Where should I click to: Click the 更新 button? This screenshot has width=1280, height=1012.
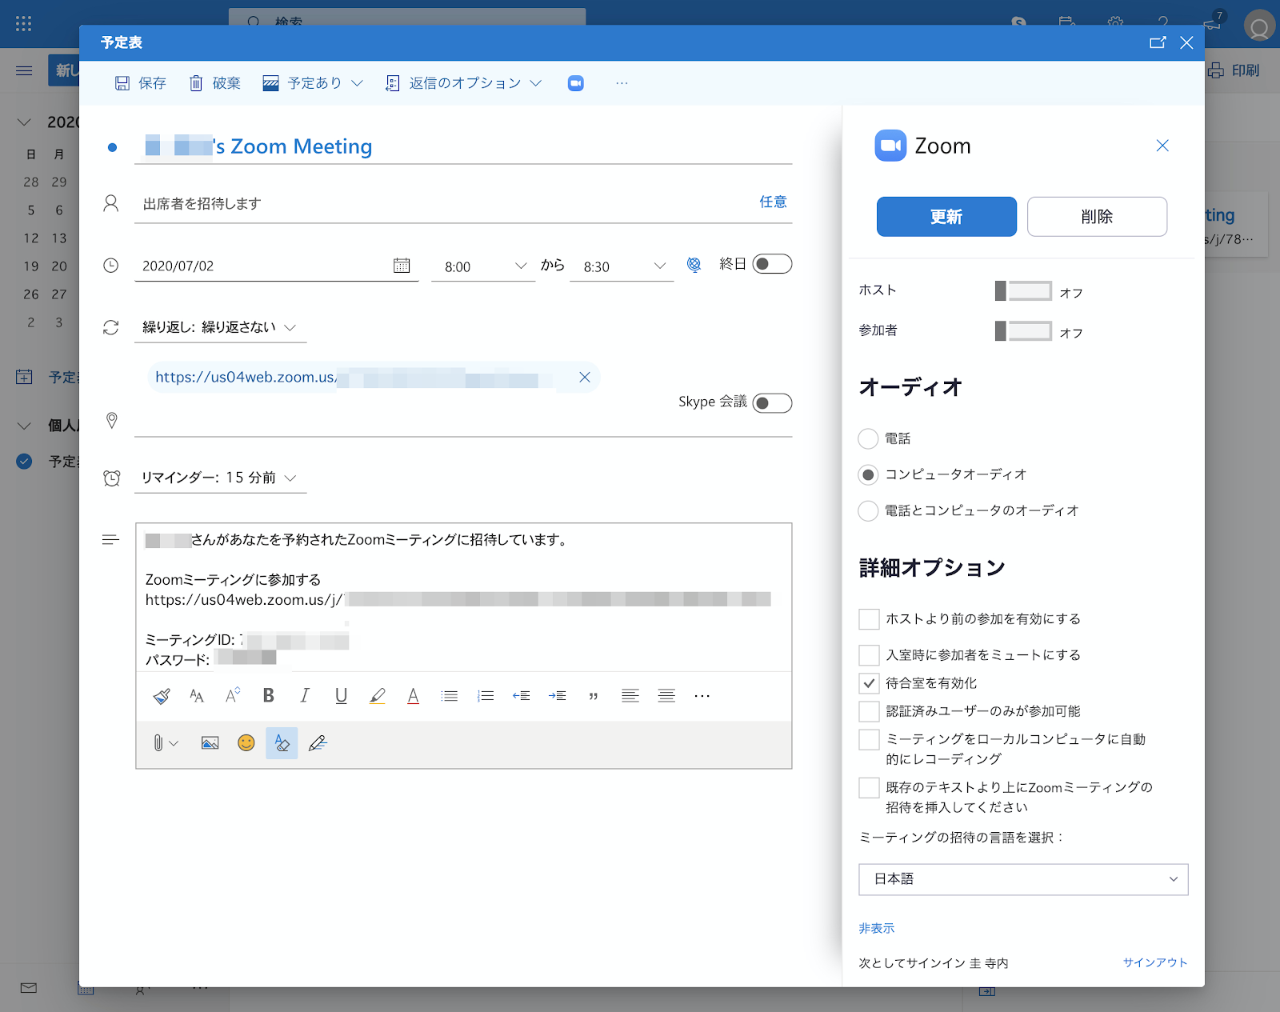pos(946,217)
